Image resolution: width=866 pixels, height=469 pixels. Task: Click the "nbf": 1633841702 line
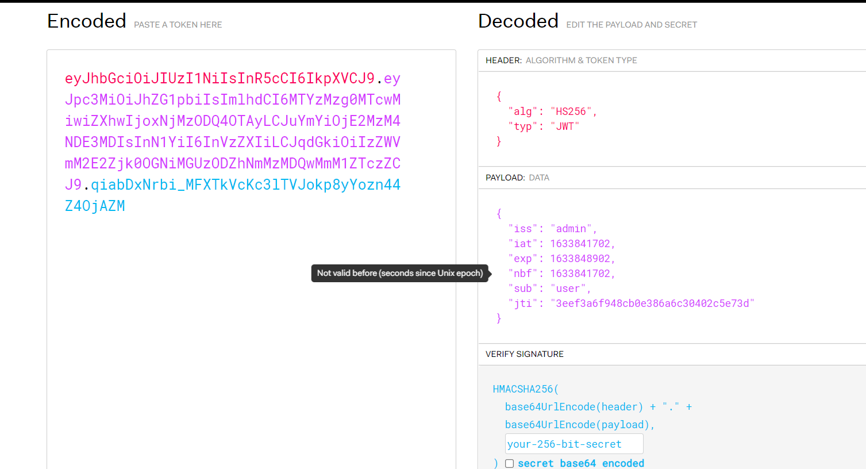click(x=561, y=274)
